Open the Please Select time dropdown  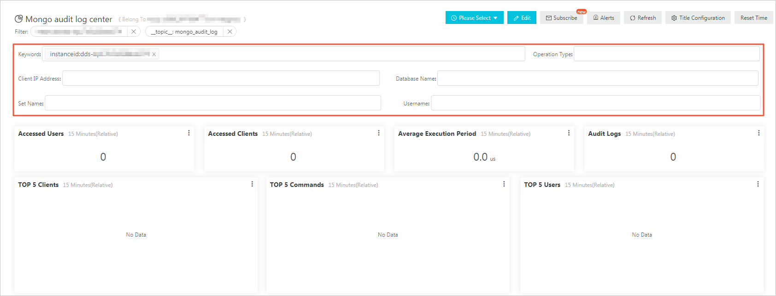474,17
